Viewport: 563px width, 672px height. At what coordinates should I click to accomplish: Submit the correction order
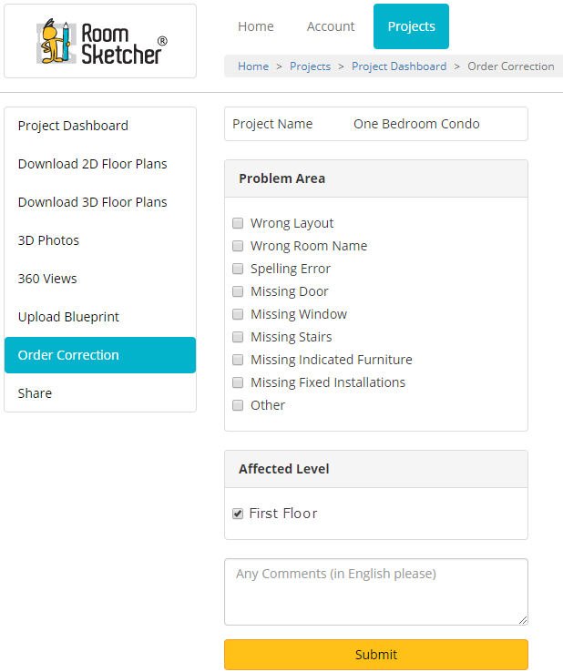(x=376, y=655)
